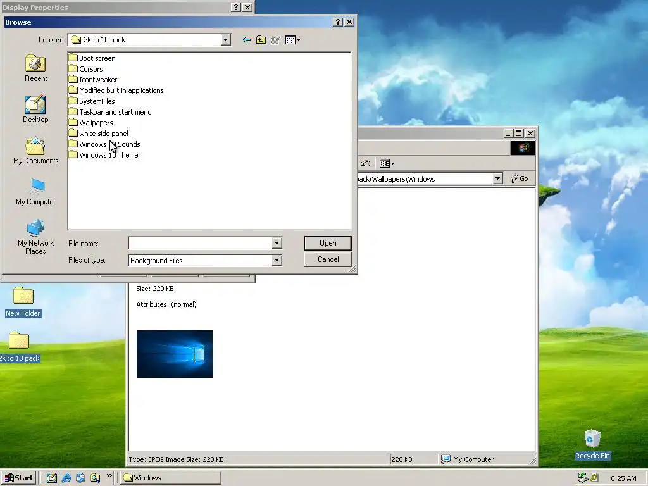This screenshot has height=486, width=648.
Task: Select the New Folder desktop icon
Action: (23, 302)
